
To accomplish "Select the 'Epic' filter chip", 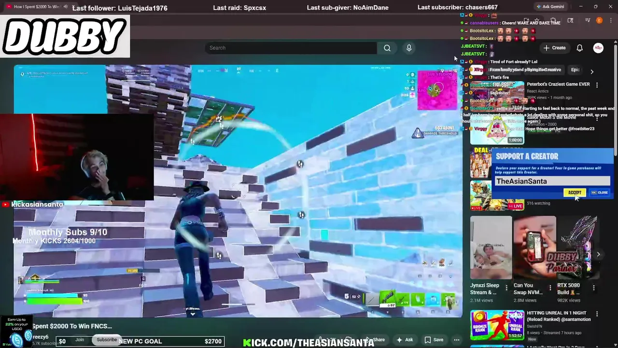I will pyautogui.click(x=575, y=70).
